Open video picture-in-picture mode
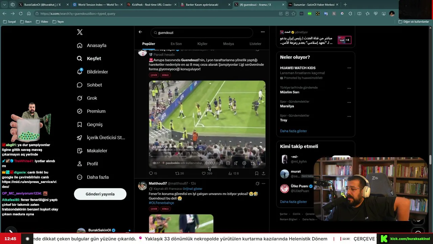This screenshot has width=433, height=244. pos(252,163)
